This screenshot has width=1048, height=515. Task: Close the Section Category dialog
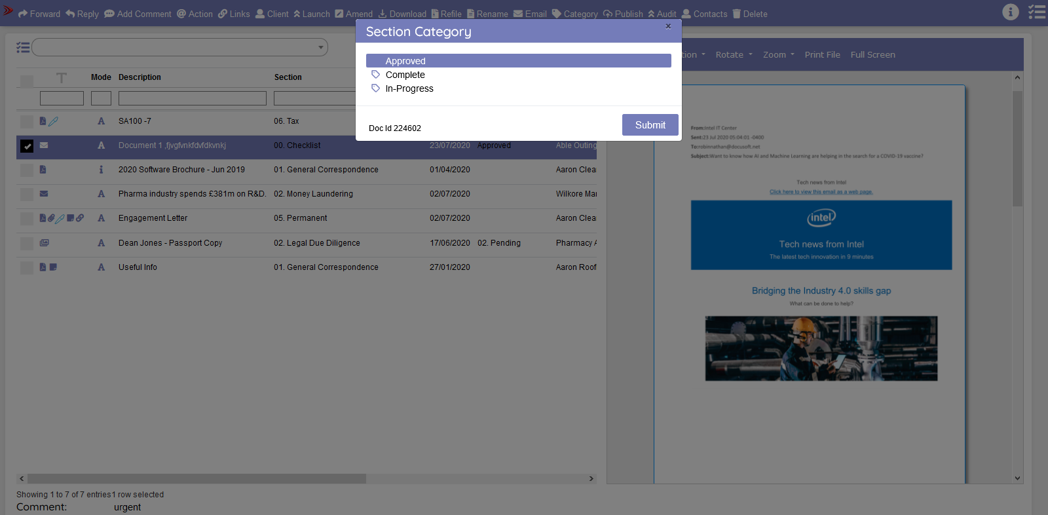click(x=668, y=26)
